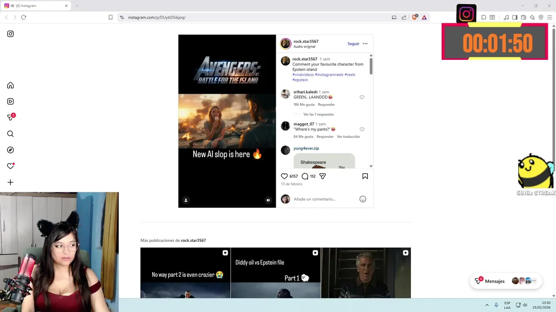
Task: Open rock.star3567 profile from header
Action: [306, 42]
